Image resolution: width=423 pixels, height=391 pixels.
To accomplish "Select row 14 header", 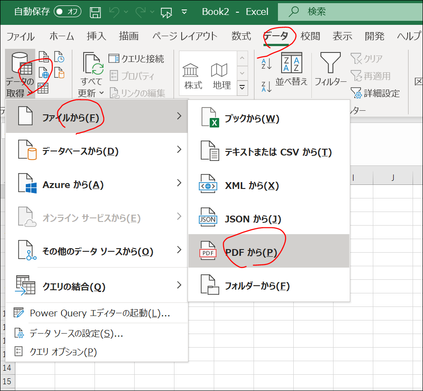I will (7, 368).
